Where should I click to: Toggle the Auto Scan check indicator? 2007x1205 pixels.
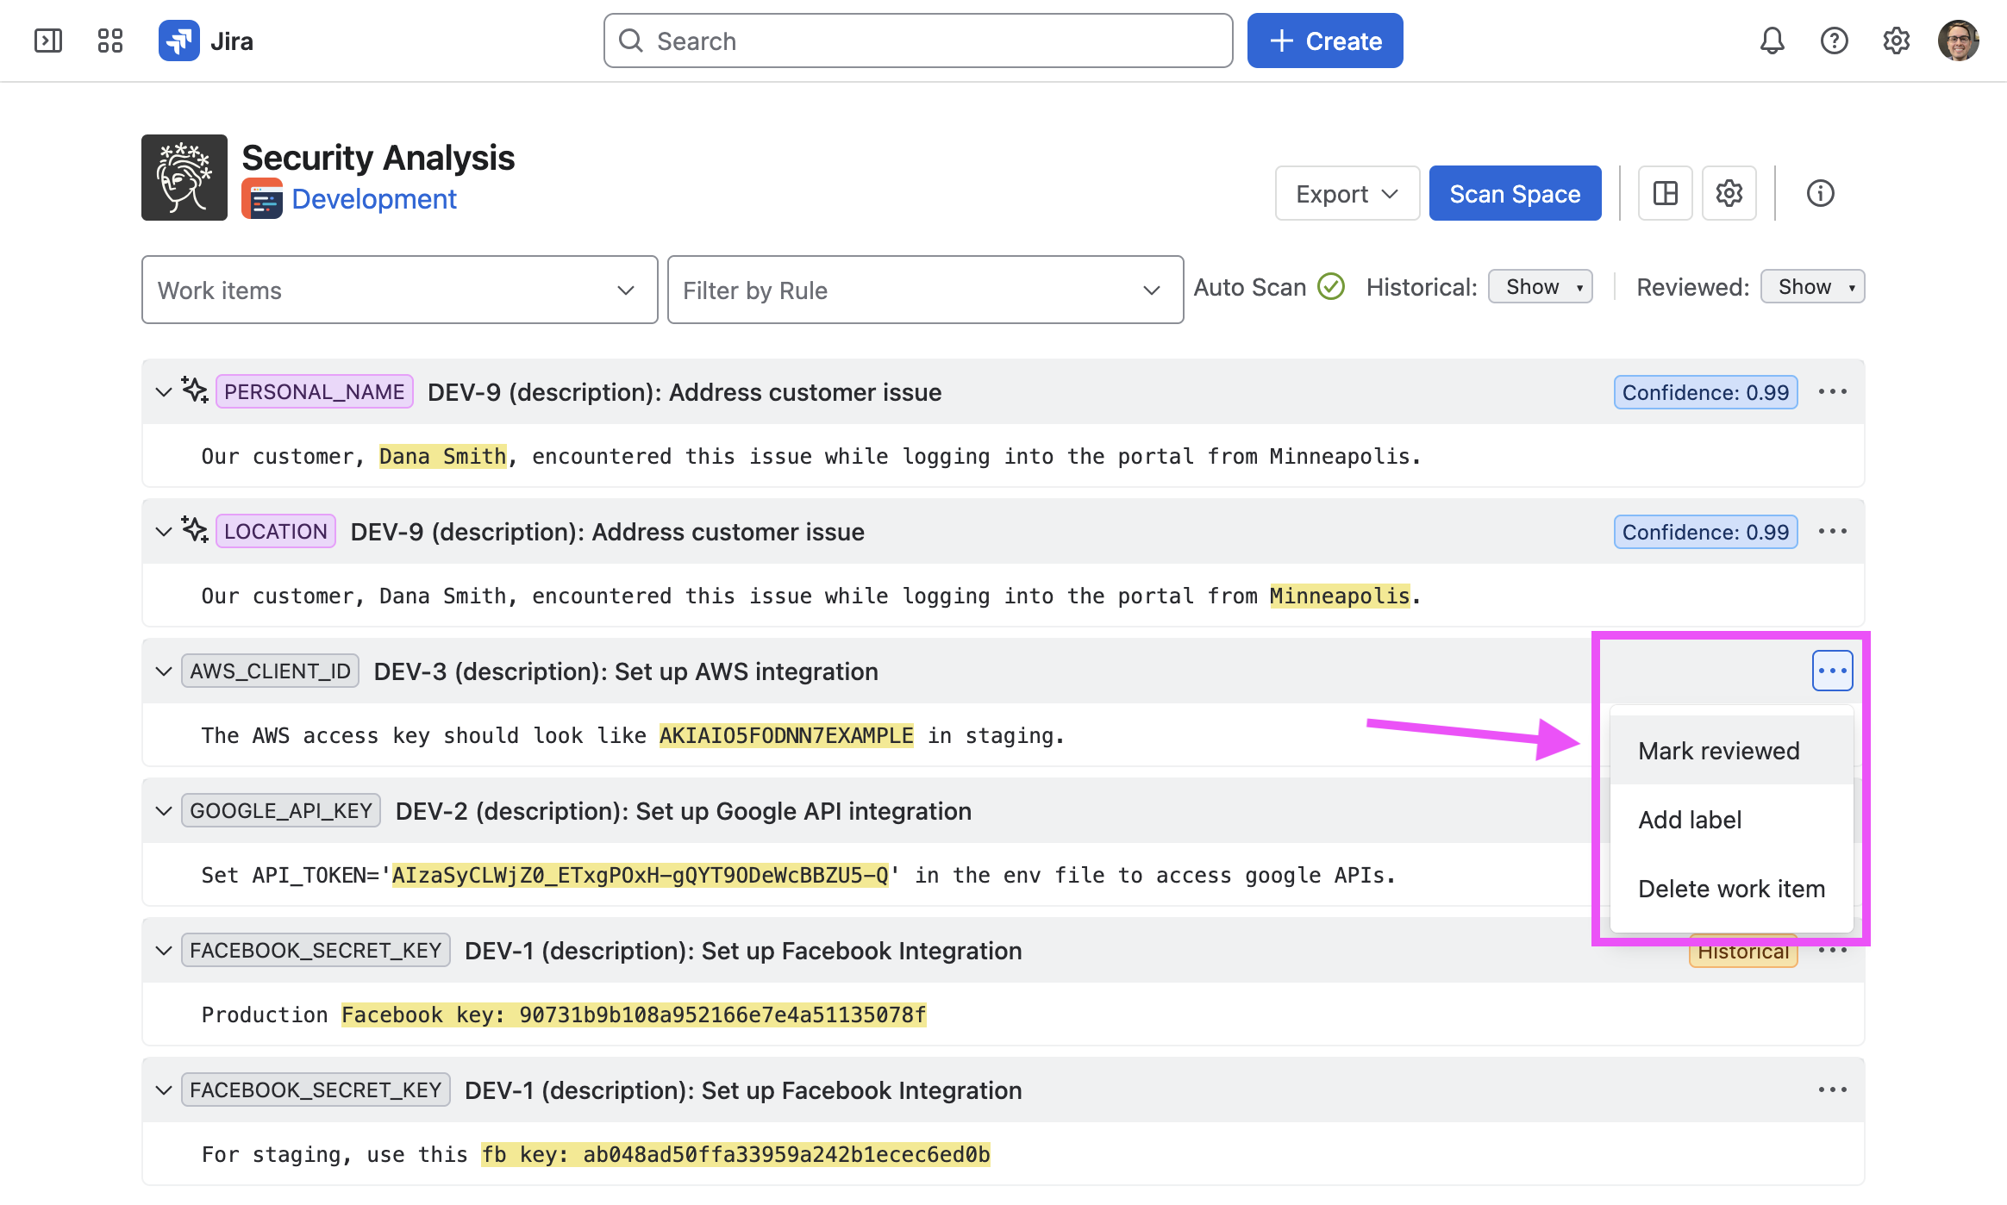point(1332,286)
